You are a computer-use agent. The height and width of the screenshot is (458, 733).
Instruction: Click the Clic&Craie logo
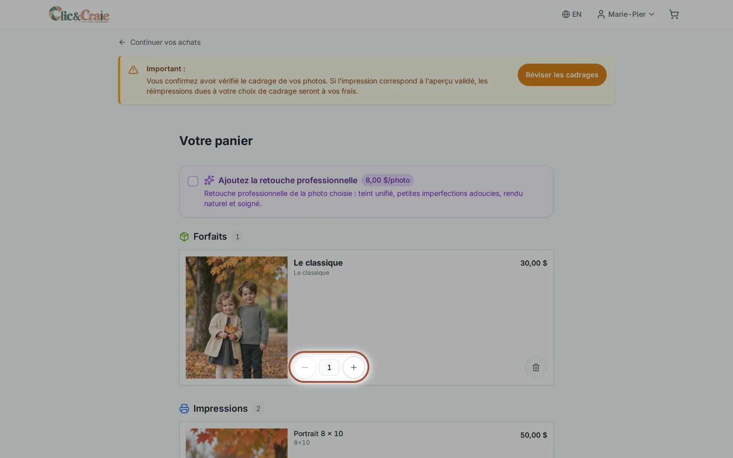coord(79,14)
